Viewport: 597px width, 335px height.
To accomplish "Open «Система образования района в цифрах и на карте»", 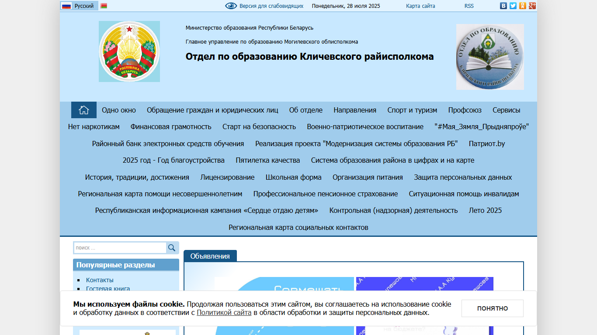I will click(x=392, y=160).
